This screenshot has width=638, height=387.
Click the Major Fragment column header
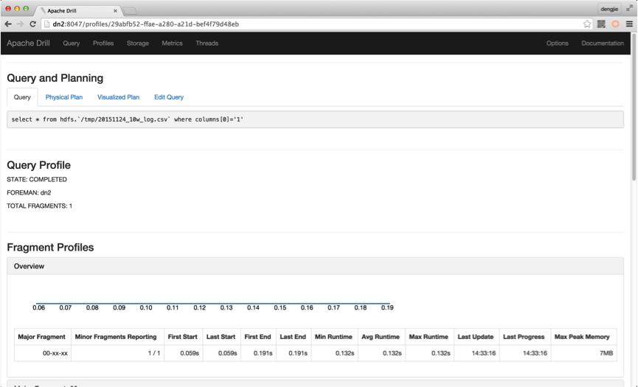pyautogui.click(x=41, y=337)
